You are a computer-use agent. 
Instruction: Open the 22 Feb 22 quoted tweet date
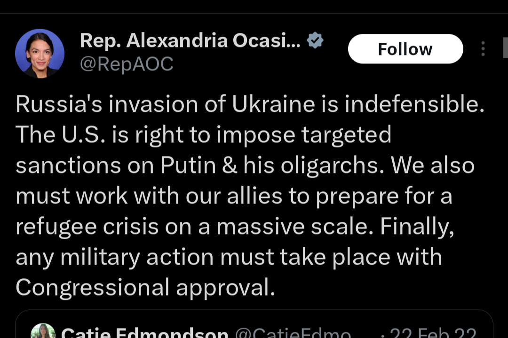433,333
